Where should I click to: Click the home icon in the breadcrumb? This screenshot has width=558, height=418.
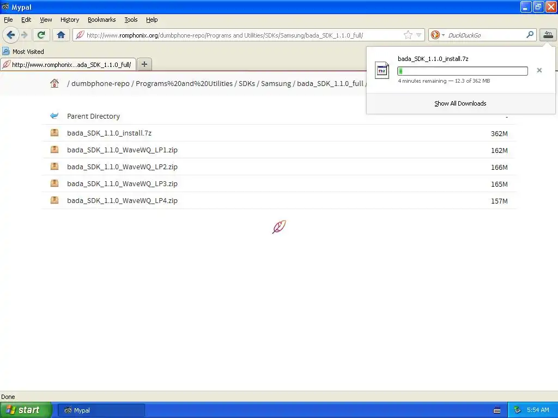pos(54,83)
